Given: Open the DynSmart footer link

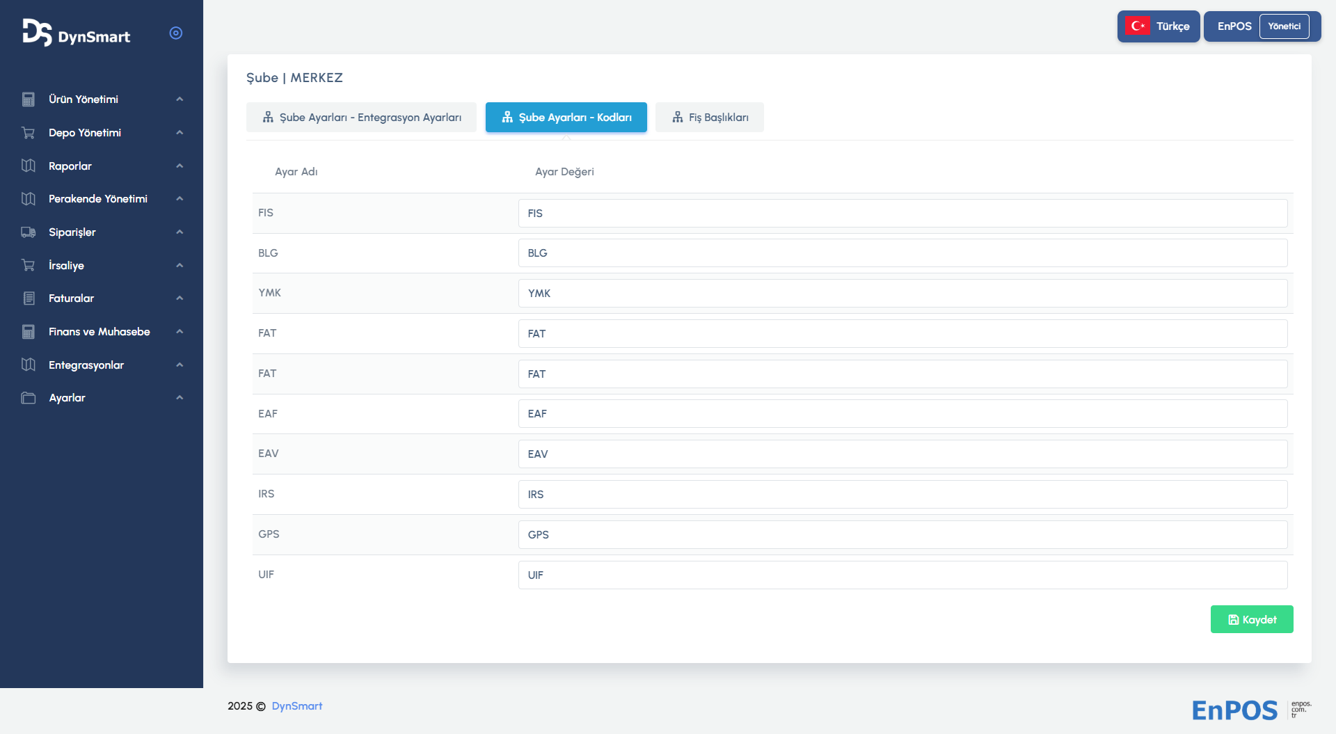Looking at the screenshot, I should 296,706.
